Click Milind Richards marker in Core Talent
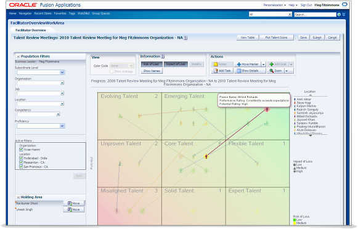Screen dimensions: 358x229 [206, 156]
